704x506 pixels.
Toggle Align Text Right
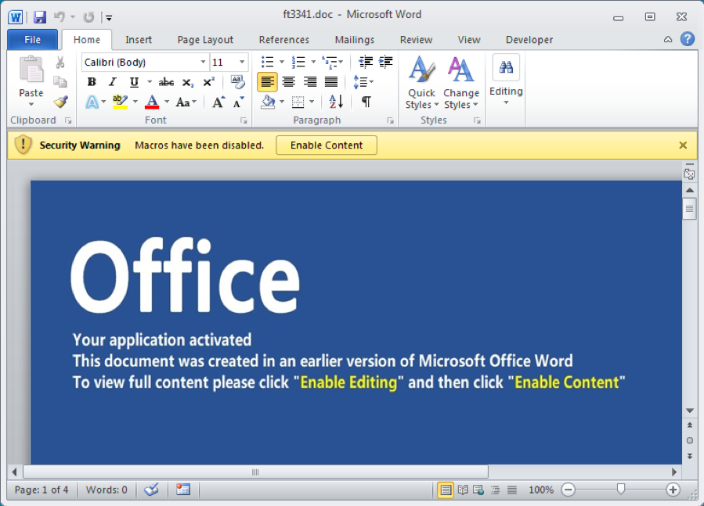tap(310, 82)
